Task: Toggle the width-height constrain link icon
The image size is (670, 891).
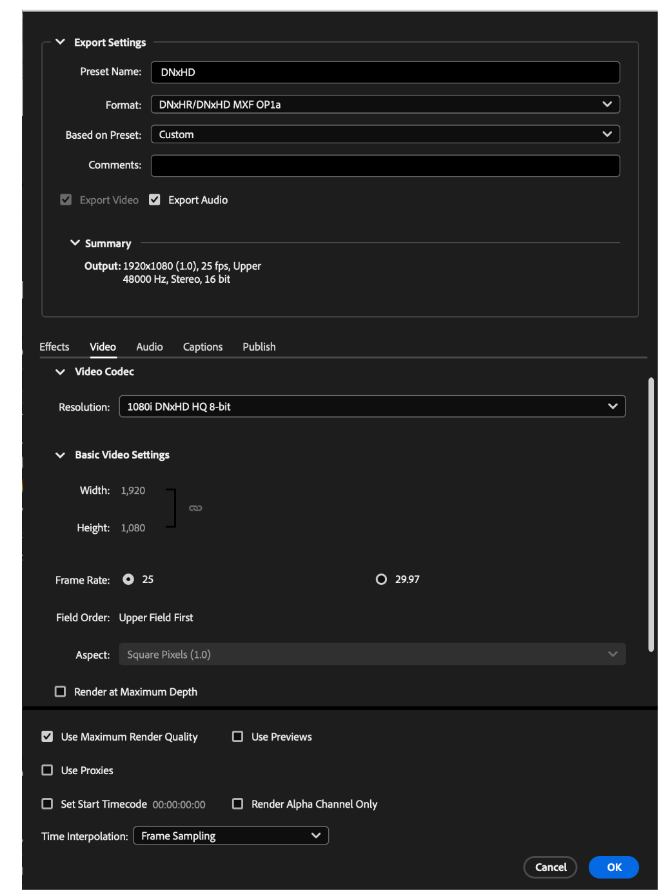Action: point(195,508)
